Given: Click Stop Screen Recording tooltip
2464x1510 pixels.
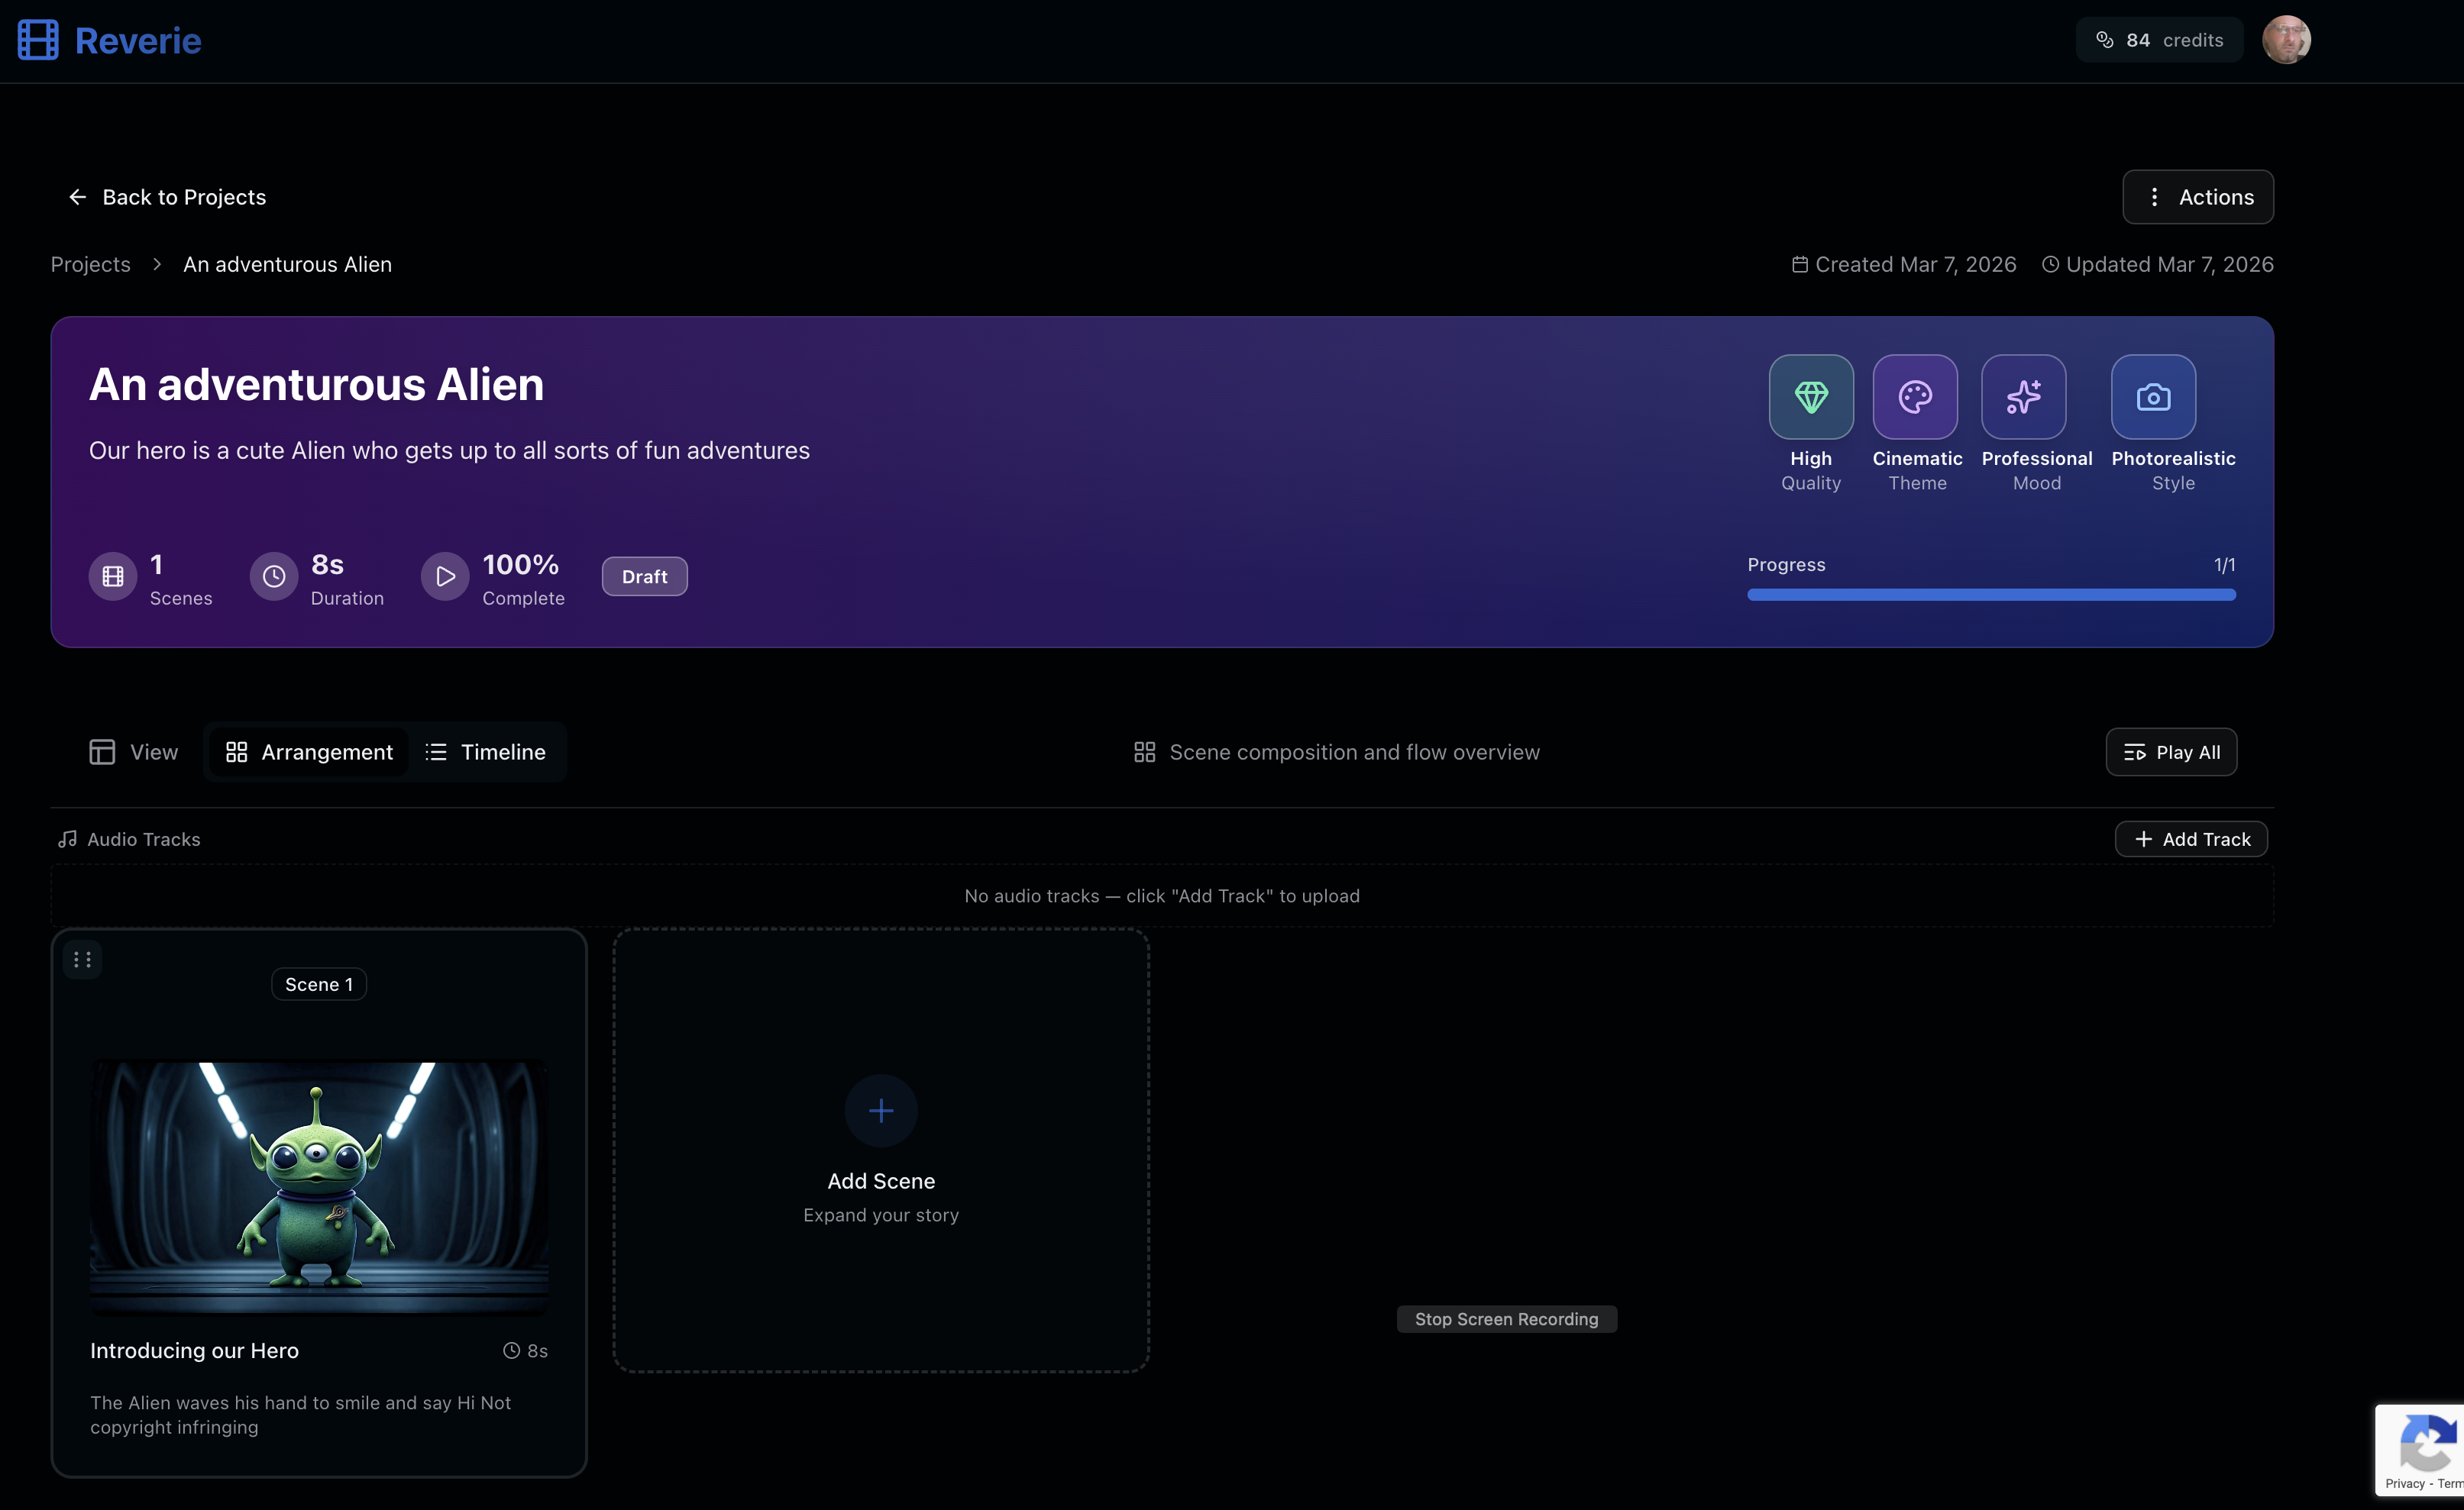Looking at the screenshot, I should [1506, 1319].
